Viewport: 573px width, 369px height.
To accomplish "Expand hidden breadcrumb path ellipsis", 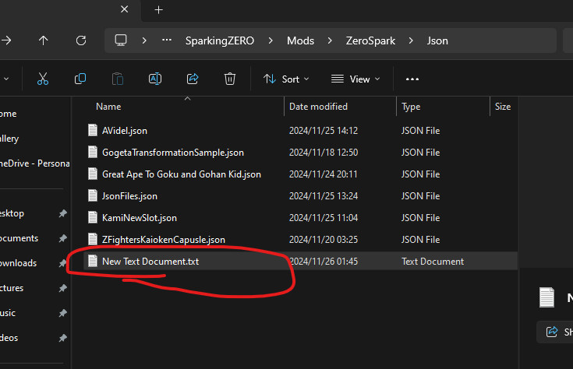I will tap(167, 40).
